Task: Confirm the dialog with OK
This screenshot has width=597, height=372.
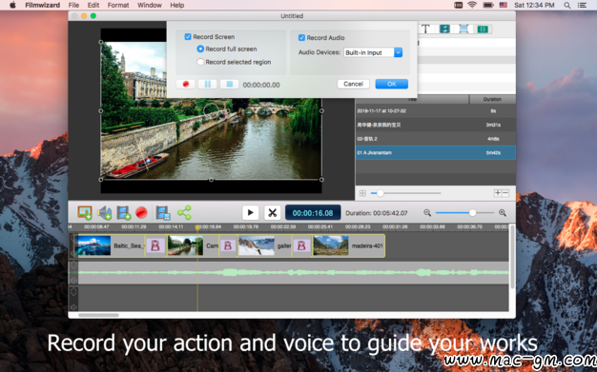Action: click(391, 84)
